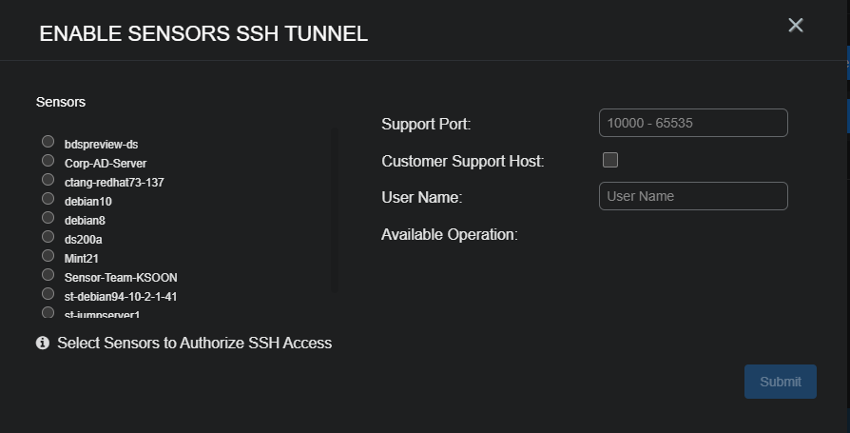Click the info icon beside Select Sensors
This screenshot has width=850, height=433.
pos(43,343)
